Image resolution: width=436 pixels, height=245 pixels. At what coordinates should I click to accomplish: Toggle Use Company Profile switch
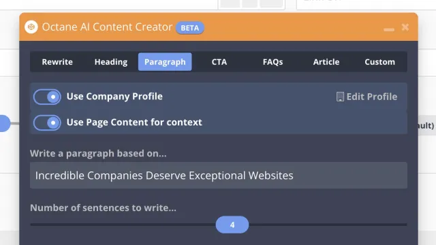pyautogui.click(x=47, y=97)
